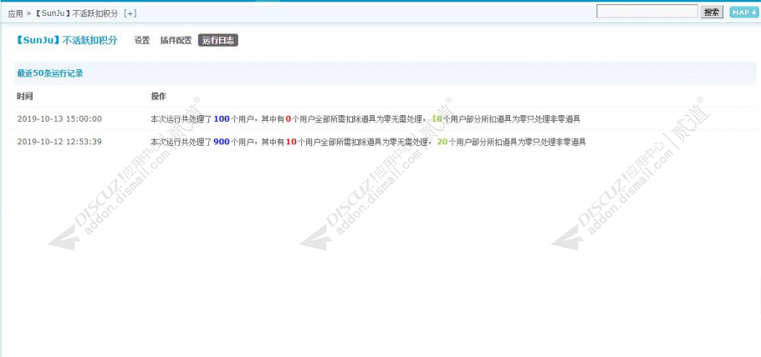Viewport: 761px width, 357px height.
Task: Click the 操作 column header
Action: 159,97
